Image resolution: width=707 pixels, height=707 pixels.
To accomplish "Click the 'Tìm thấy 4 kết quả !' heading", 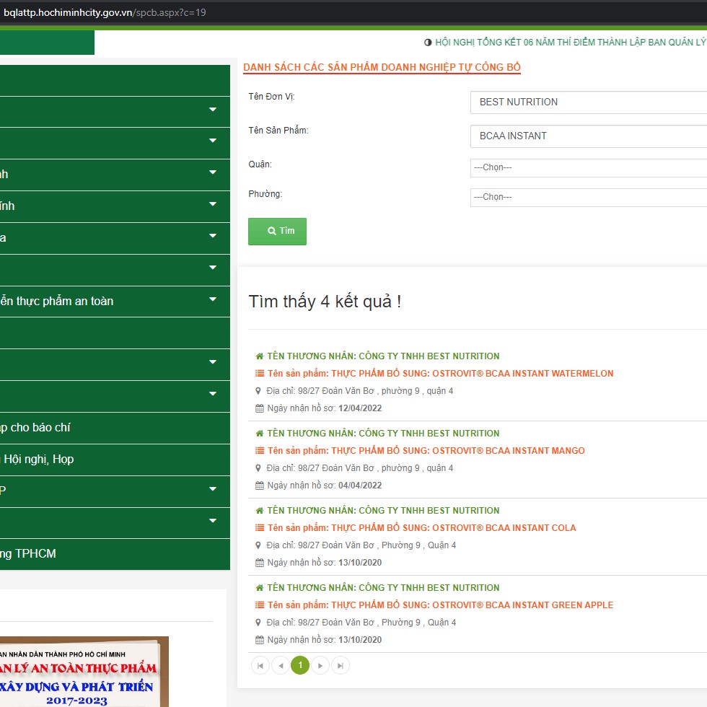I will pos(325,302).
